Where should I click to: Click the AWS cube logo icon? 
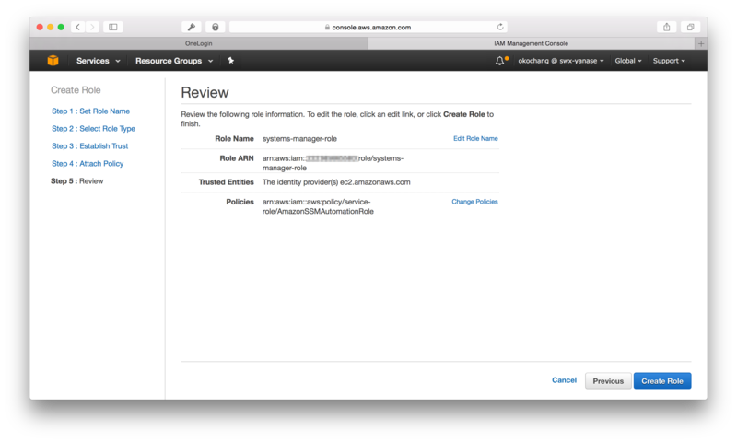coord(53,61)
